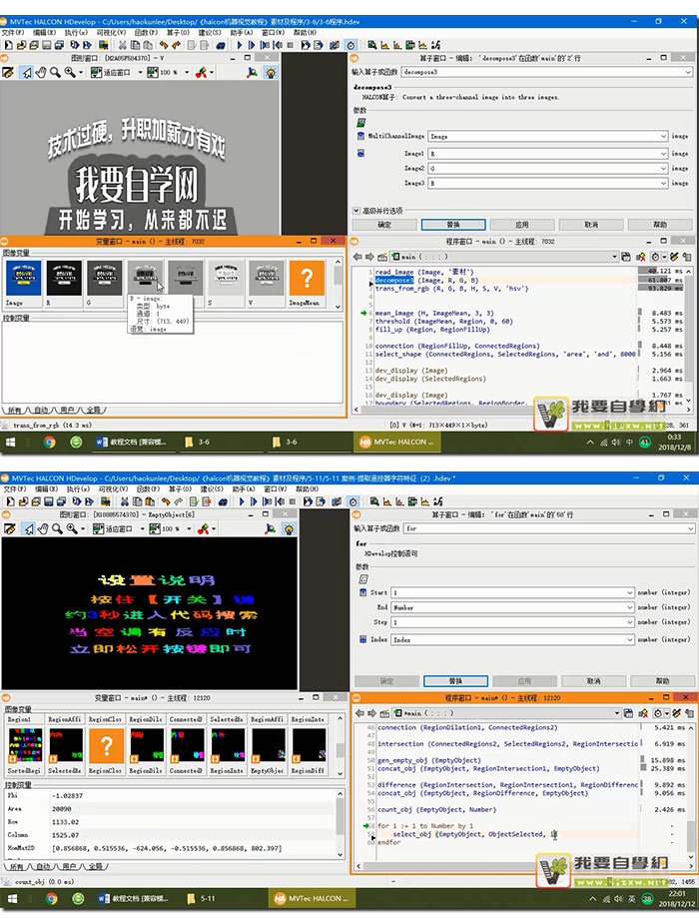Open the Word document on the 2018/12/8 taskbar
Screen dimensions: 699x919
click(132, 442)
